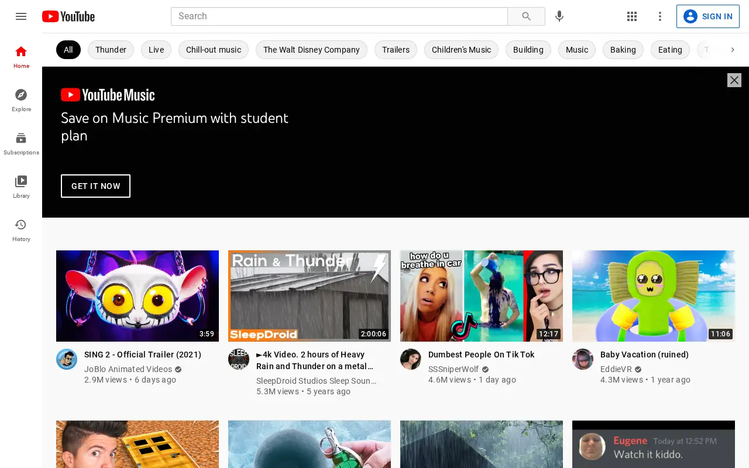Select the Trailers filter chip
Viewport: 749px width, 468px height.
click(x=396, y=50)
